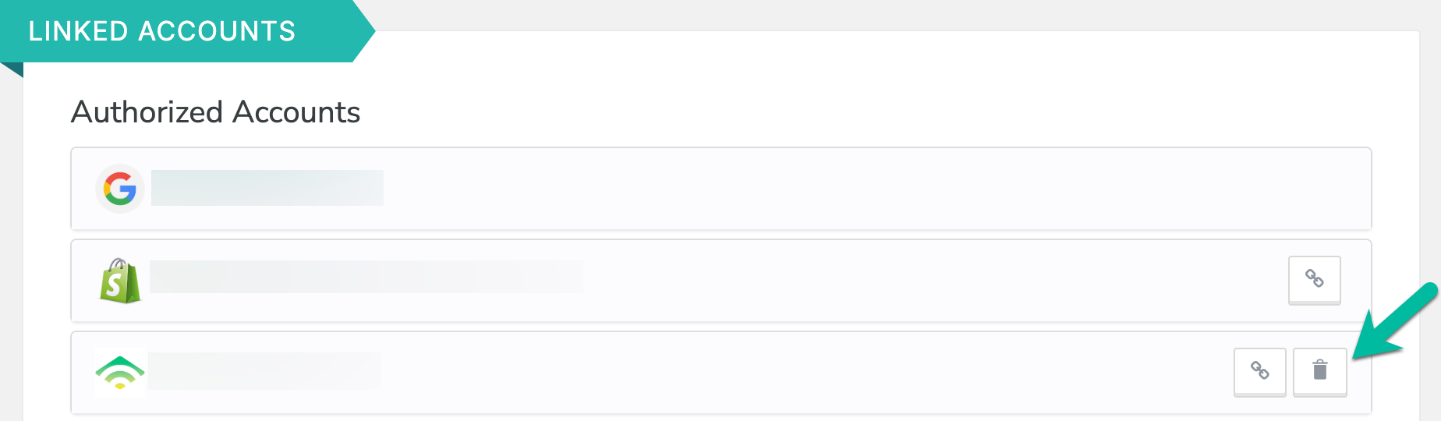
Task: Click the word Accounts in the section heading
Action: [x=296, y=112]
